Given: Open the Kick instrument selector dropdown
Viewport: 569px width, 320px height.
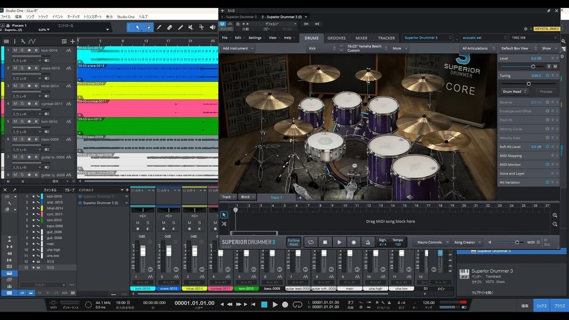Looking at the screenshot, I should 321,49.
